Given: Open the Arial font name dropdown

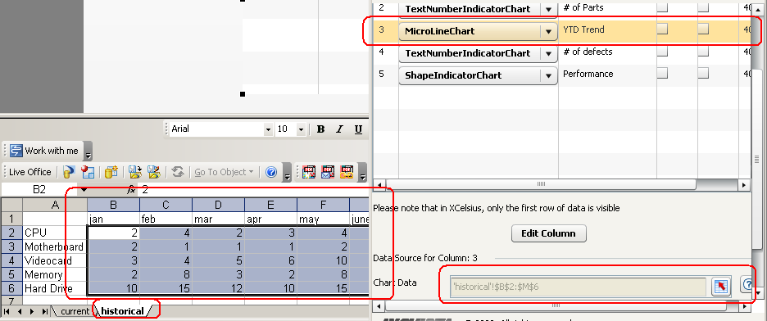Looking at the screenshot, I should (268, 129).
